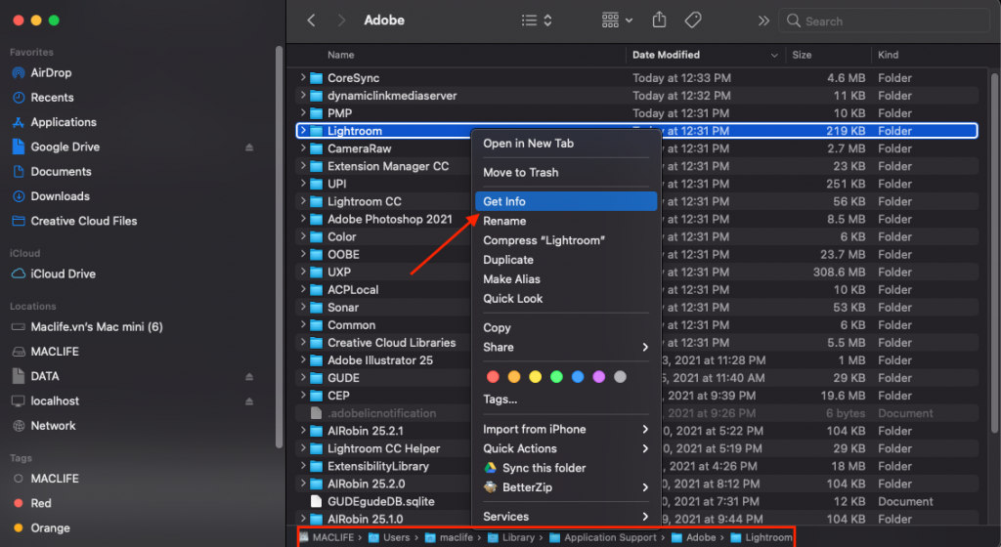1001x547 pixels.
Task: Open the Downloads sidebar folder
Action: point(60,196)
